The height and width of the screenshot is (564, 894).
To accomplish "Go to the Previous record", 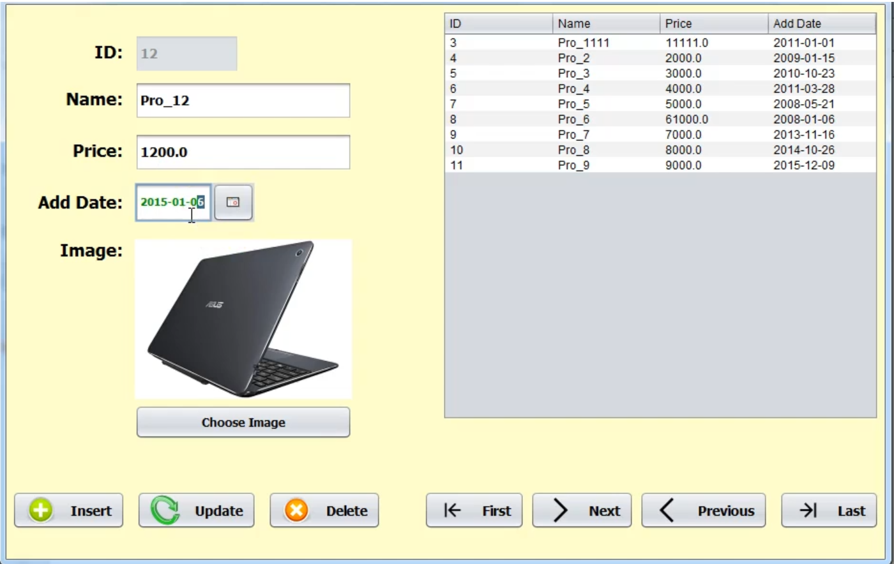I will click(704, 510).
